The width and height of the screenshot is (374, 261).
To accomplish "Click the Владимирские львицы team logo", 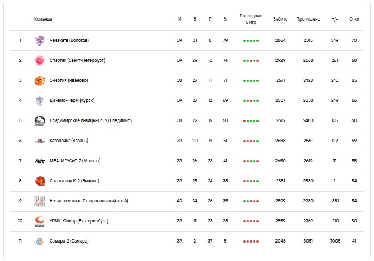I will tap(40, 121).
